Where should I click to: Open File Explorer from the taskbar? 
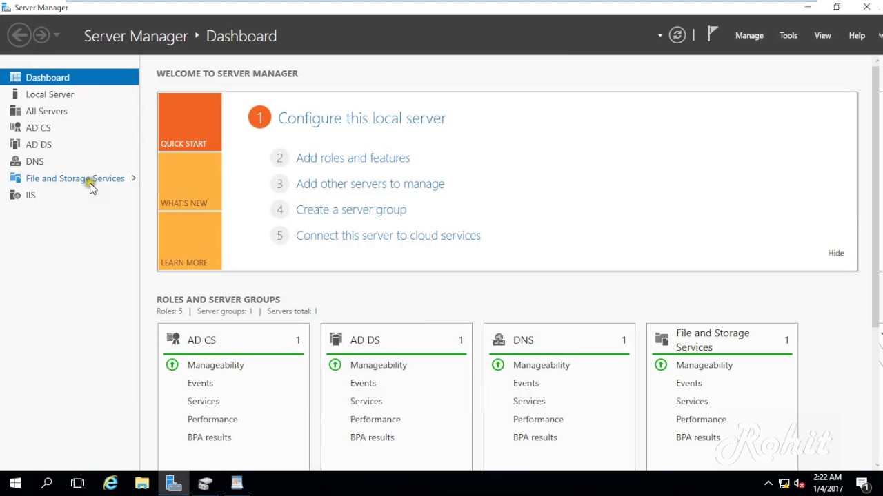click(x=142, y=483)
